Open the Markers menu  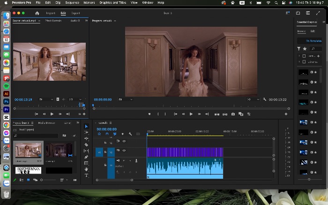[x=89, y=3]
